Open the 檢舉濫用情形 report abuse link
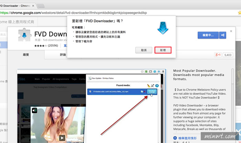The width and height of the screenshot is (241, 143). pos(187,138)
